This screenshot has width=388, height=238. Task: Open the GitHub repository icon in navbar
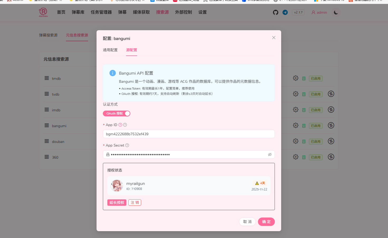[275, 12]
